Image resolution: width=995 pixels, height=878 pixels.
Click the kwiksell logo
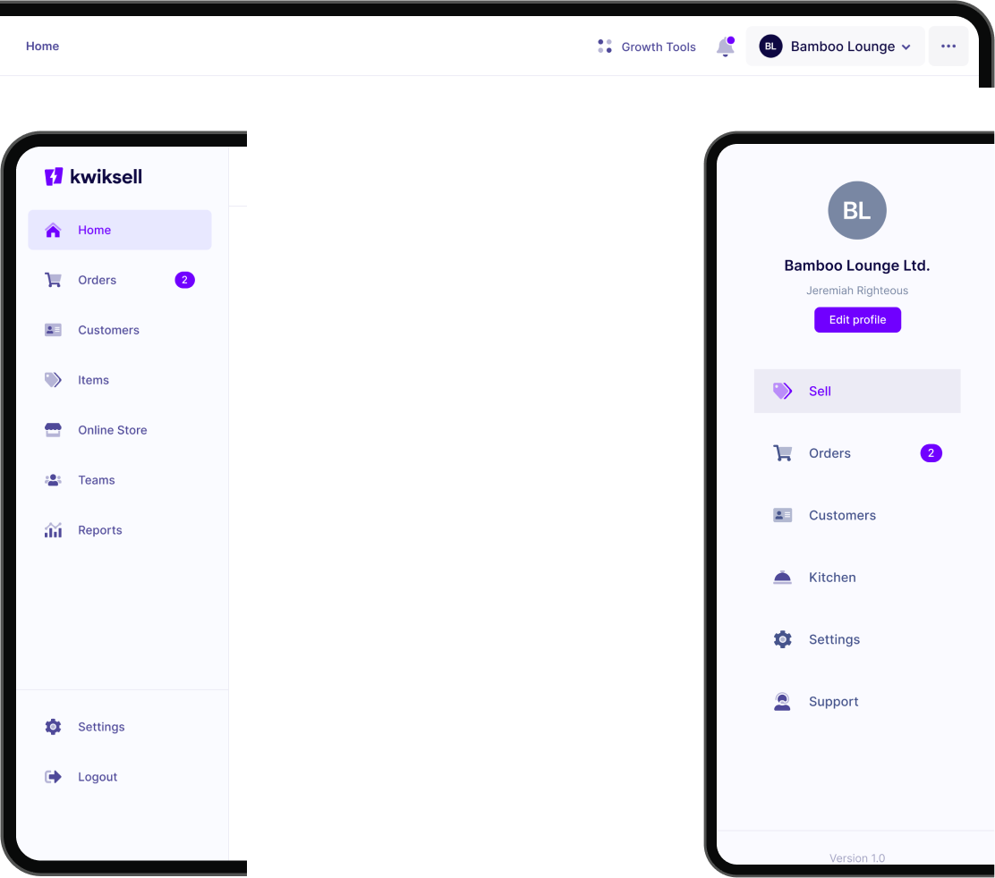(93, 176)
